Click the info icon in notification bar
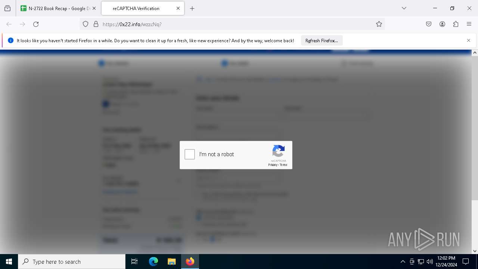 tap(10, 40)
